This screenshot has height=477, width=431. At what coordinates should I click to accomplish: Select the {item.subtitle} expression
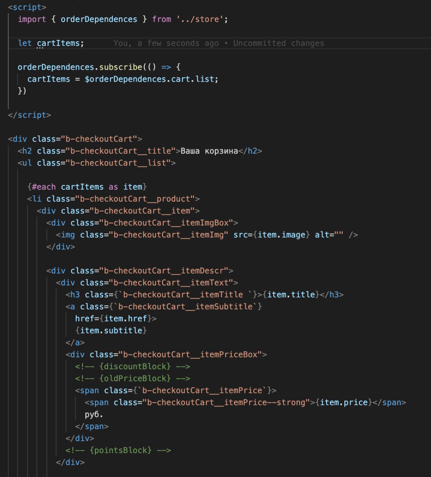click(x=111, y=330)
